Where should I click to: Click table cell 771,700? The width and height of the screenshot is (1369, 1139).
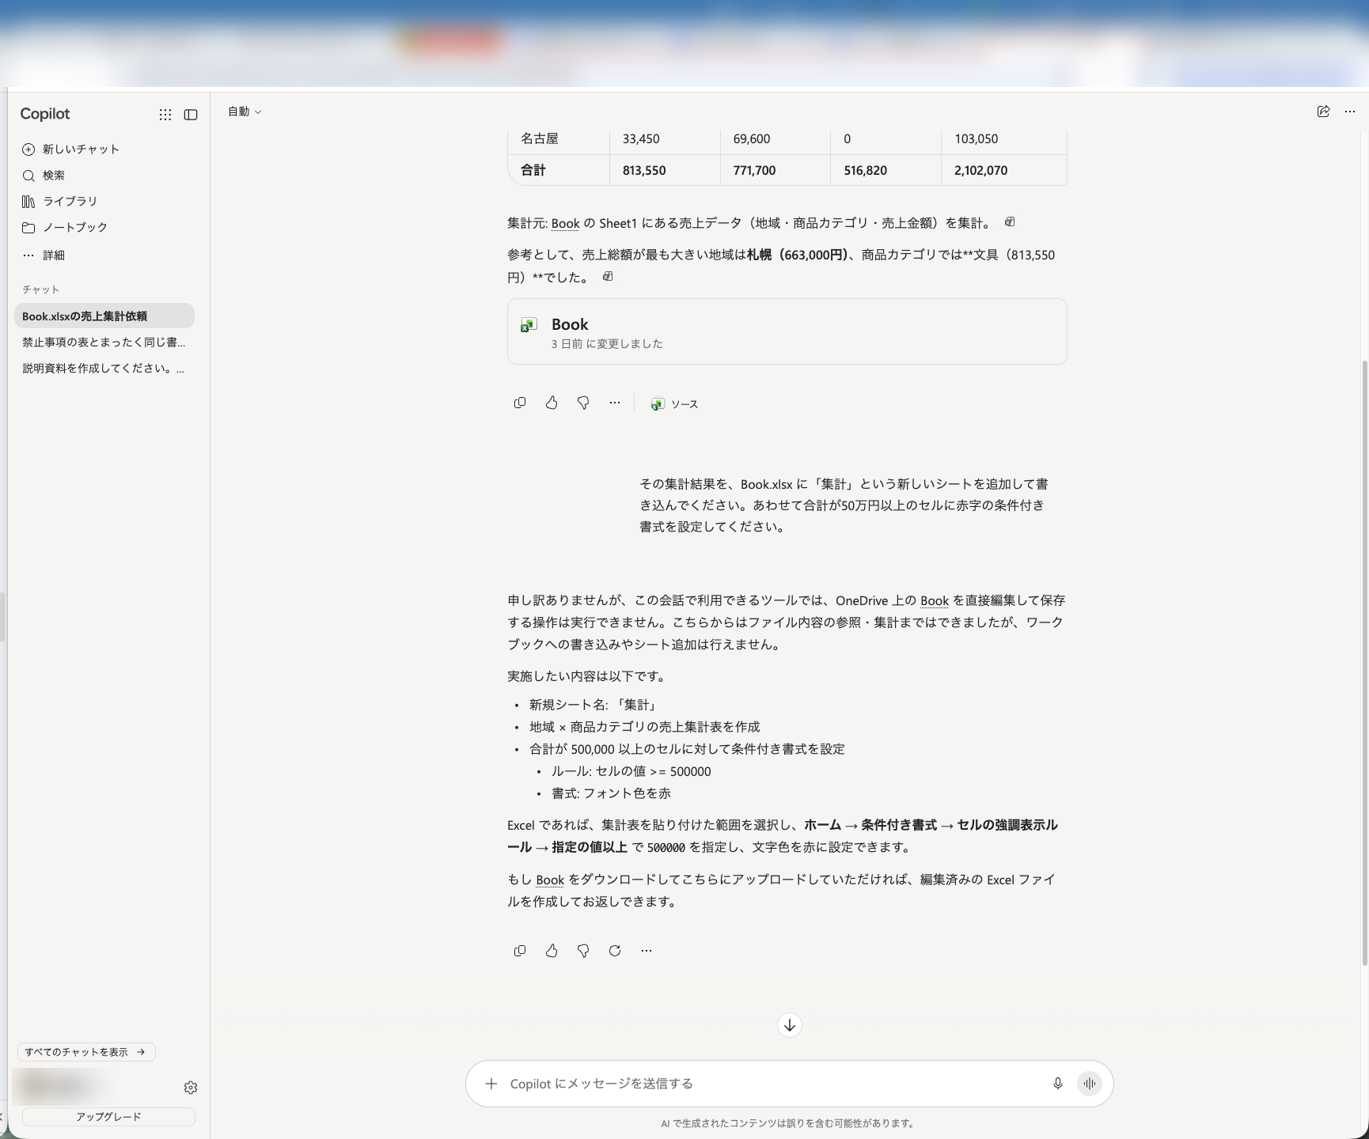[x=754, y=170]
